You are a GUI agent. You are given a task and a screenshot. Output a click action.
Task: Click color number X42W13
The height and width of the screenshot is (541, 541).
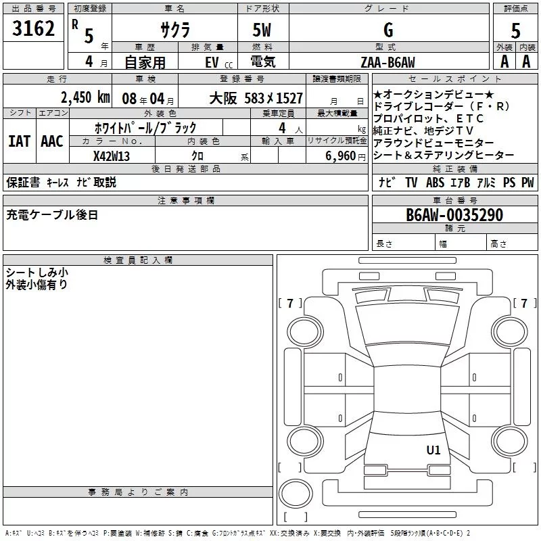(112, 156)
